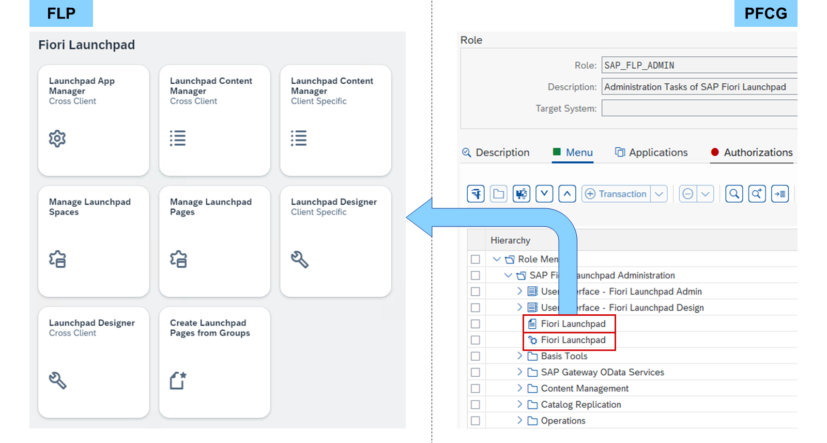
Task: Click the create folder toolbar icon
Action: coord(499,194)
